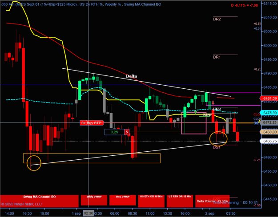Click the Day VWAP red panel
This screenshot has width=278, height=217.
pos(122,200)
